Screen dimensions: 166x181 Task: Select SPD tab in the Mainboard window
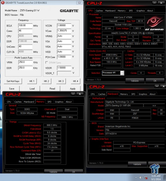pyautogui.click(x=133, y=94)
